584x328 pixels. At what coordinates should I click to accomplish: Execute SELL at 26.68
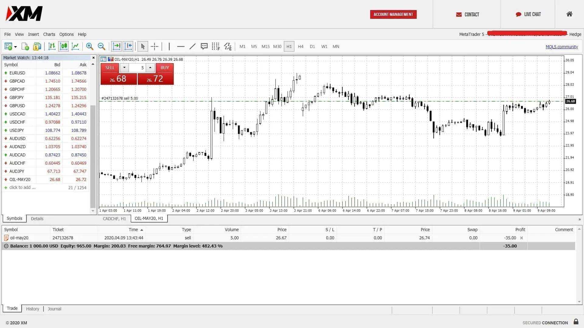119,76
